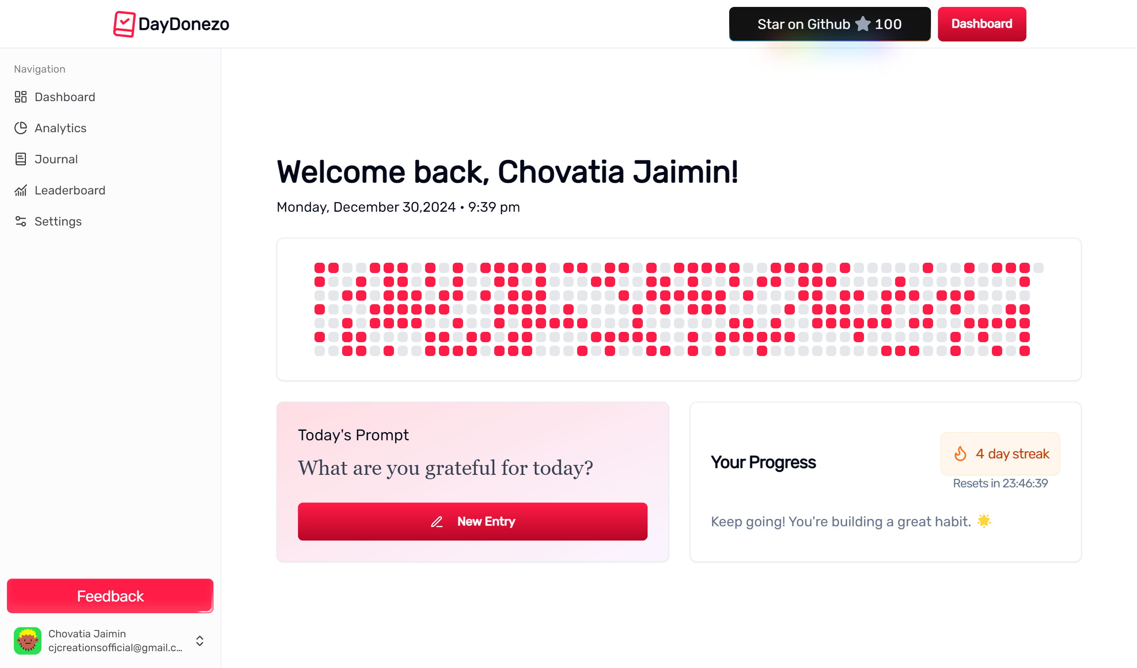Click the Dashboard grid icon in sidebar

[x=21, y=97]
